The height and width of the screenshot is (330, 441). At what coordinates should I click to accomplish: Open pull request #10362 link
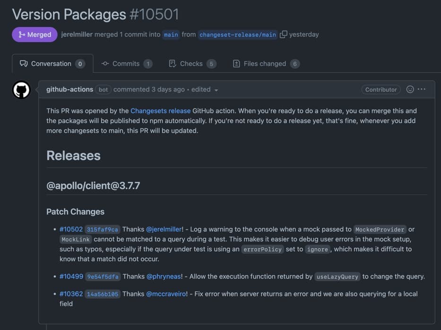pyautogui.click(x=71, y=294)
